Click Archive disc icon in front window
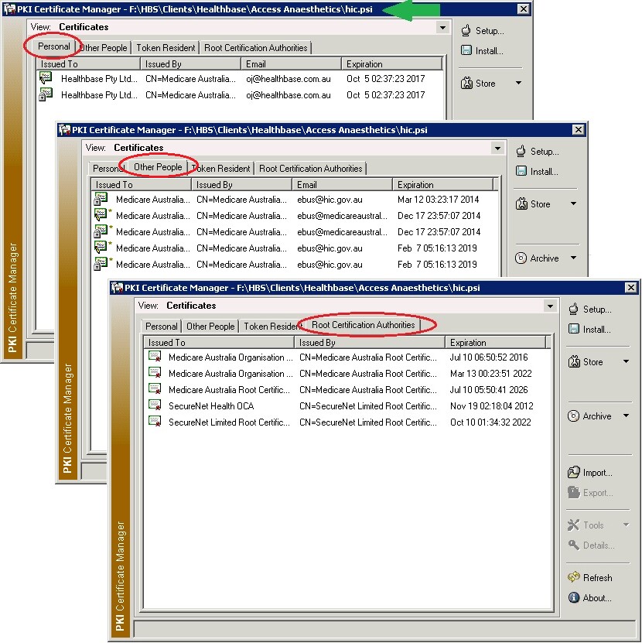Viewport: 642px width, 643px height. coord(573,416)
